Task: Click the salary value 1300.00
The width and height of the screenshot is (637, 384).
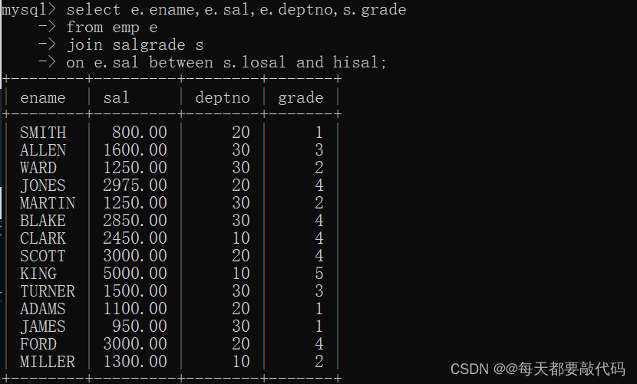Action: [135, 362]
